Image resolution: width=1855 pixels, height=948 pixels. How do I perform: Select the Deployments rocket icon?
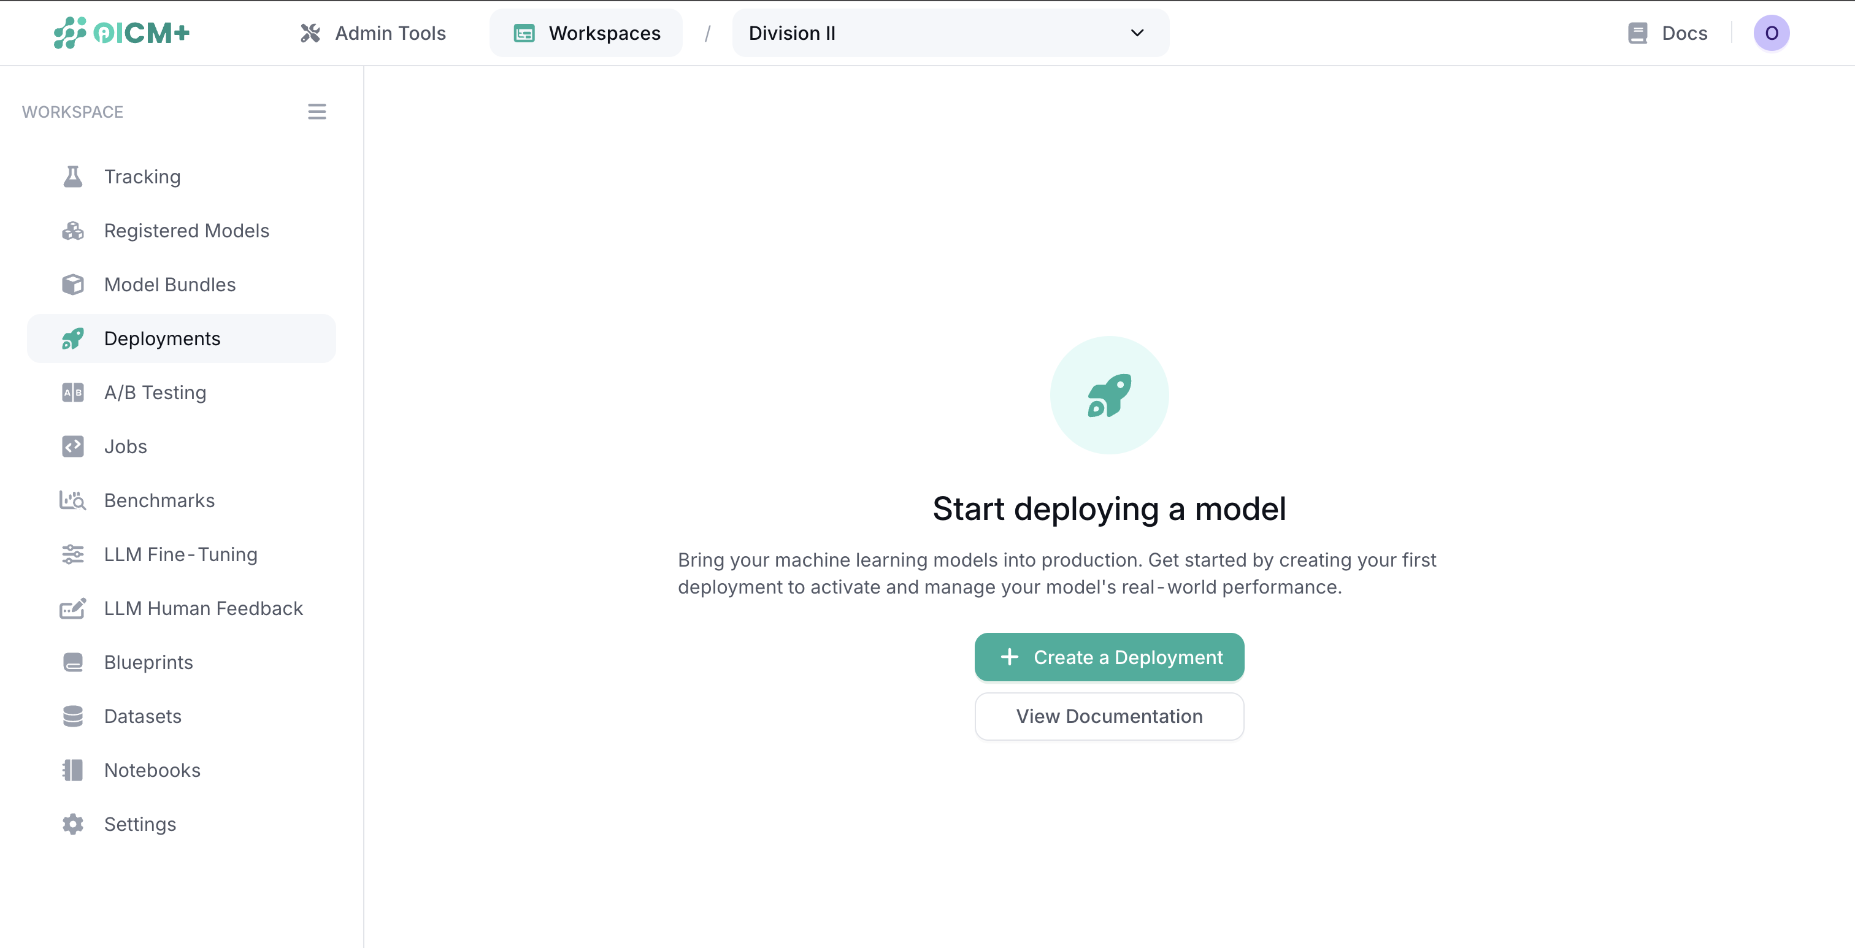(x=72, y=338)
